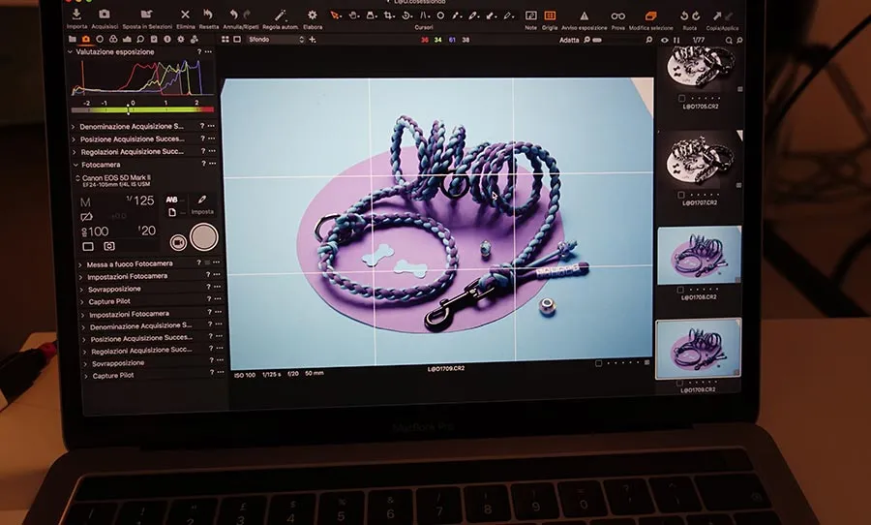Image resolution: width=871 pixels, height=525 pixels.
Task: Click the Importa toolbar icon
Action: (x=76, y=15)
